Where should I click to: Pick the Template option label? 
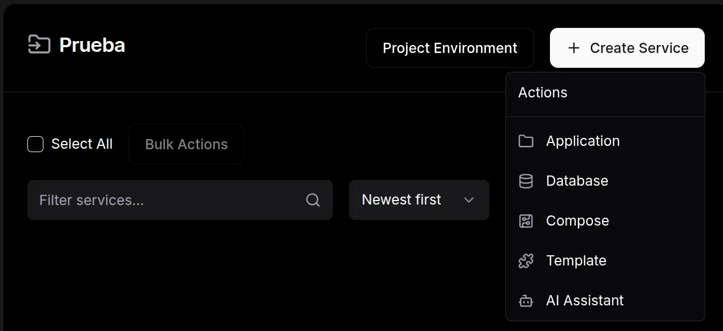[x=576, y=261]
